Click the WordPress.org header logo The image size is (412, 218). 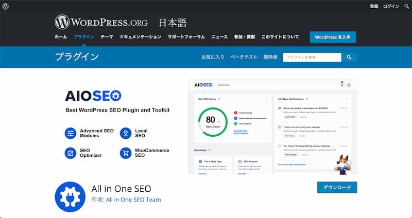101,22
